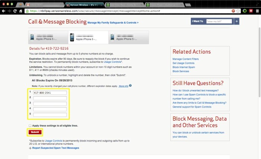
Task: Click the red Submit button
Action: (x=35, y=132)
